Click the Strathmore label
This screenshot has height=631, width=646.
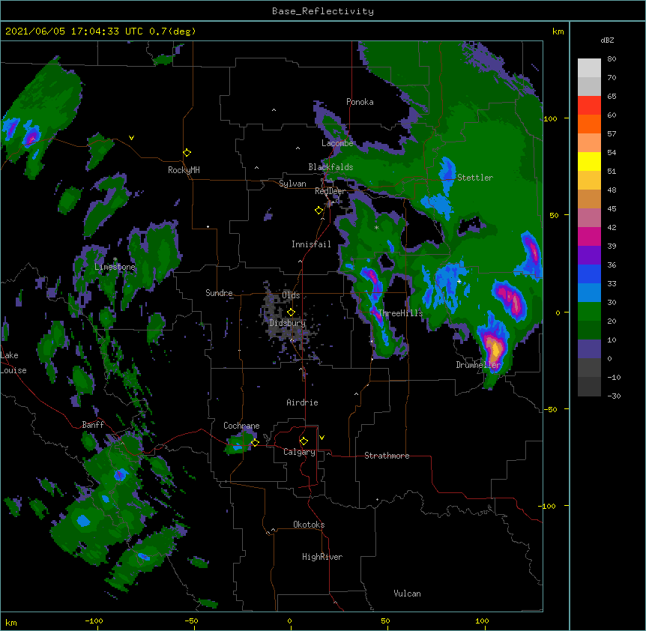pos(387,456)
